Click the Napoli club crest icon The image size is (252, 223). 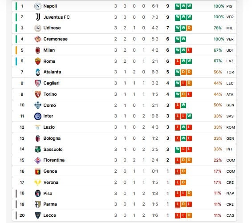38,6
